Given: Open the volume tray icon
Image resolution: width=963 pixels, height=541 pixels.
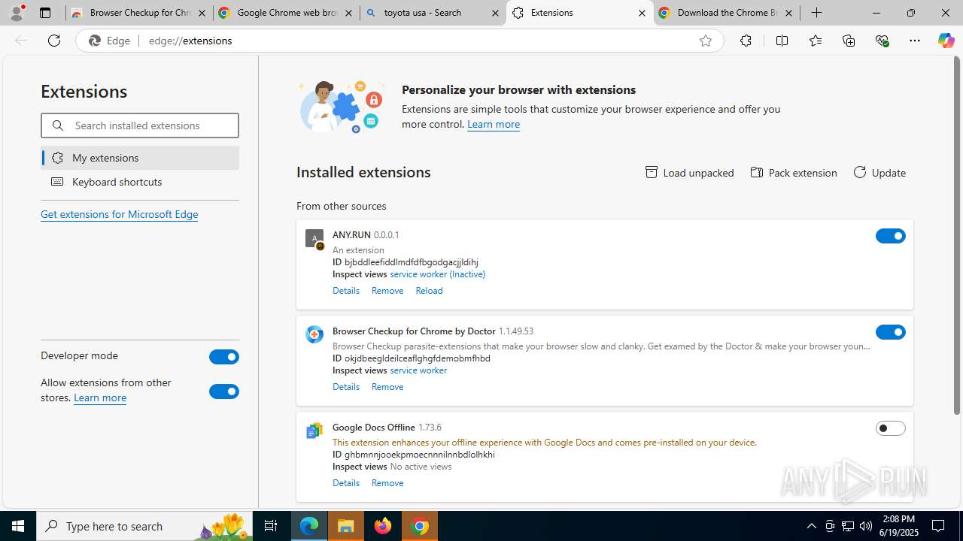Looking at the screenshot, I should (865, 526).
